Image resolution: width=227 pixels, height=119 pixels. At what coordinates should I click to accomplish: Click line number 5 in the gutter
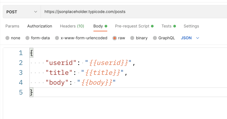coord(21,92)
